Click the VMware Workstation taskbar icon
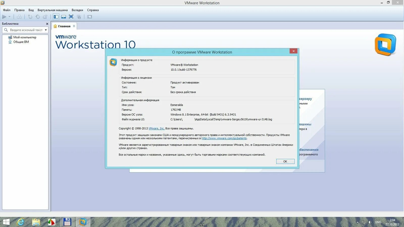Viewport: 404px width, 227px height. pyautogui.click(x=83, y=222)
